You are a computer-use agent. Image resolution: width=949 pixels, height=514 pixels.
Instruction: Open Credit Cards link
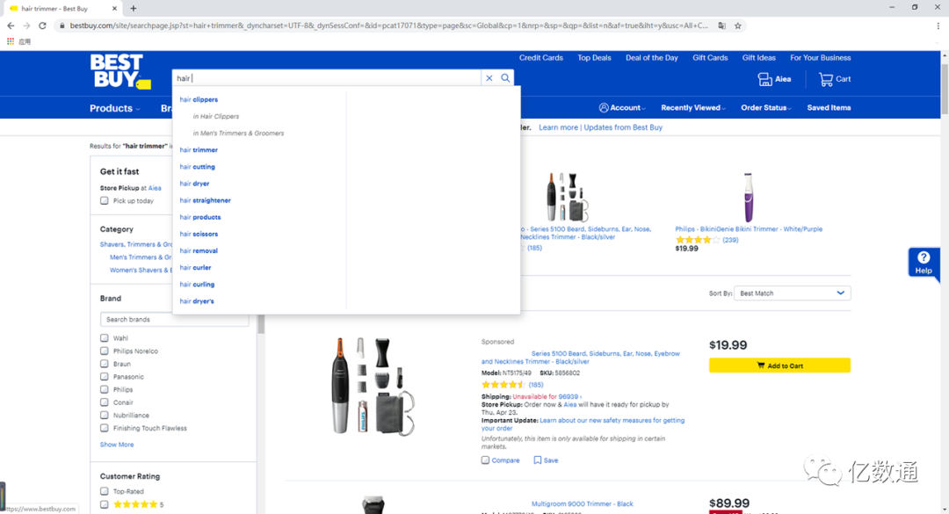[x=541, y=58]
